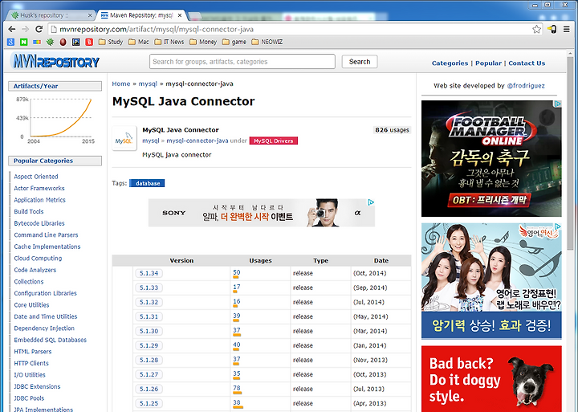Open the game bookmarks folder

coord(234,42)
